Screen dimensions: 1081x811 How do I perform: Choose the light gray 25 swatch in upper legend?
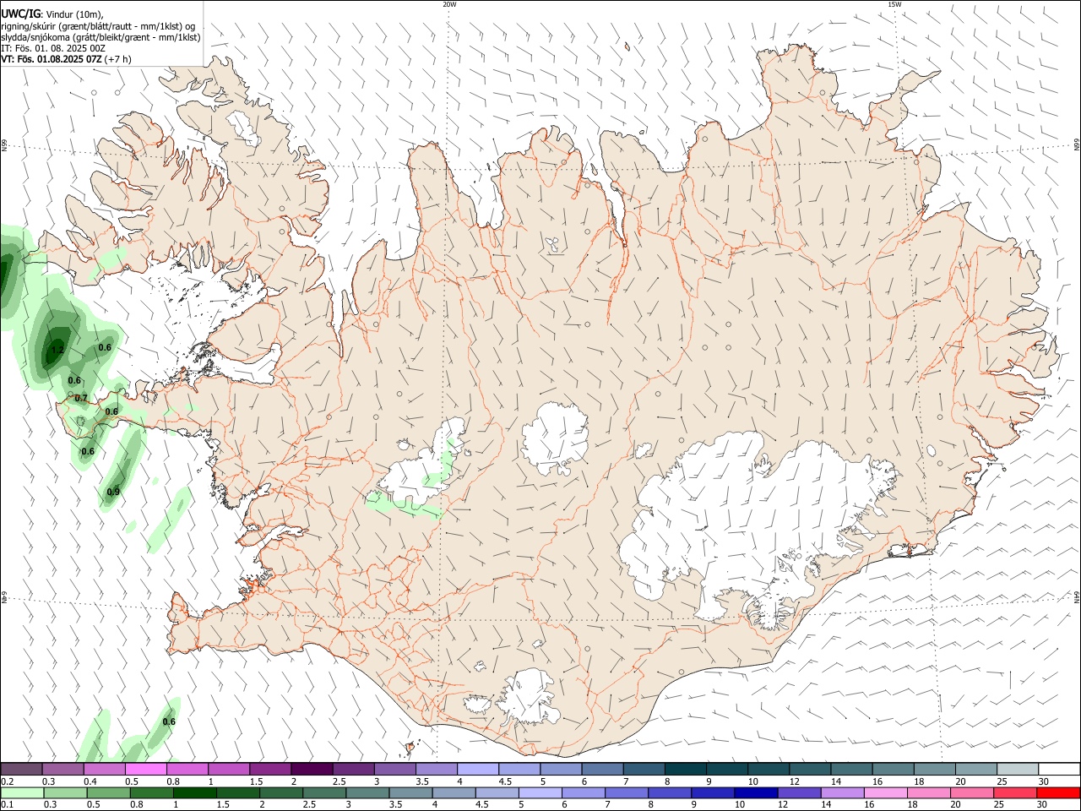(x=1019, y=769)
